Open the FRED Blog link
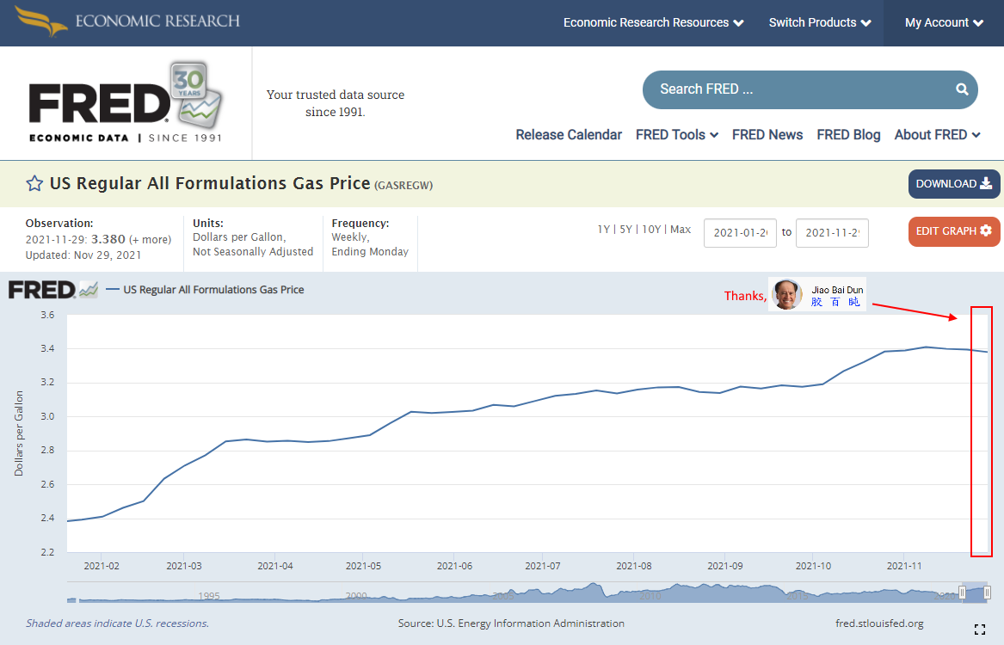This screenshot has height=645, width=1004. (848, 135)
